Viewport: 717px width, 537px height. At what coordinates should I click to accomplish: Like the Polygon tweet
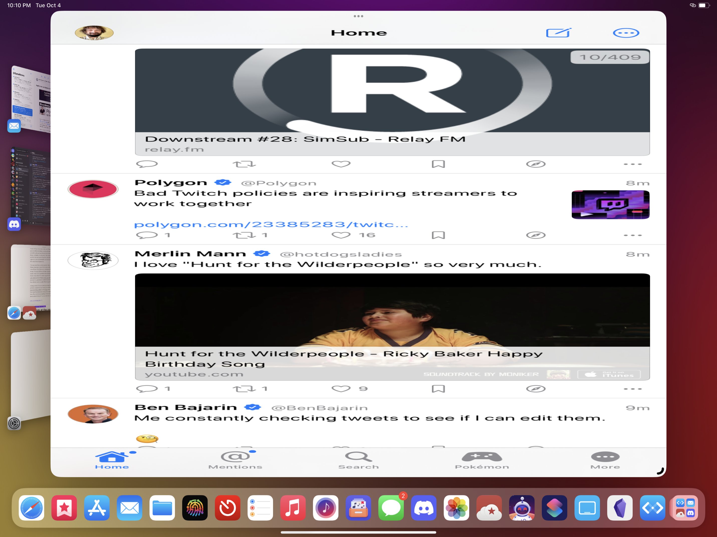(341, 235)
